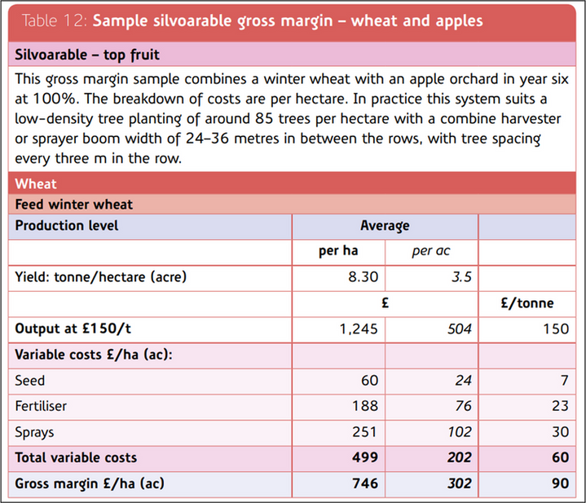
Task: Click the 'Average' column header
Action: click(x=385, y=226)
